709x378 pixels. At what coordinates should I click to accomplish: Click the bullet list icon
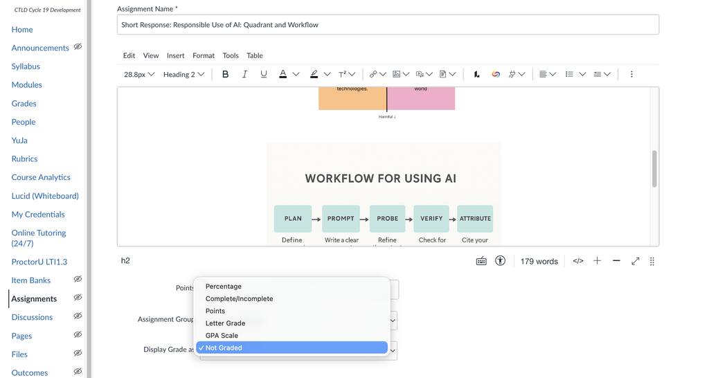(x=569, y=74)
